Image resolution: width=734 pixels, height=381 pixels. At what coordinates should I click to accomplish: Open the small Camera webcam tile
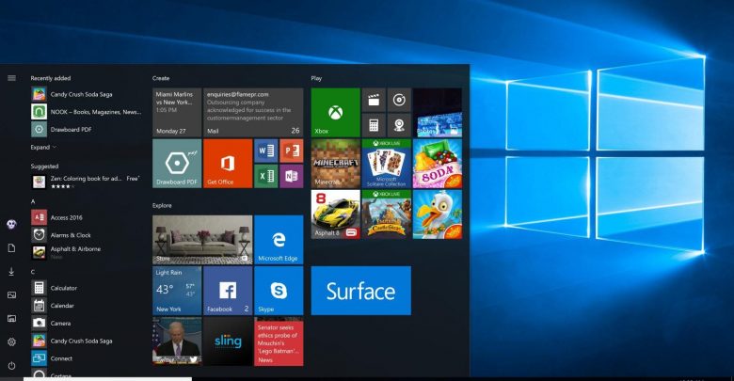(399, 125)
